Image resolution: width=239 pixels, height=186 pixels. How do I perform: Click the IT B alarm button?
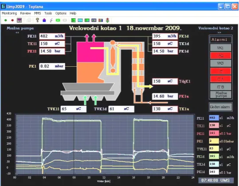click(x=220, y=87)
